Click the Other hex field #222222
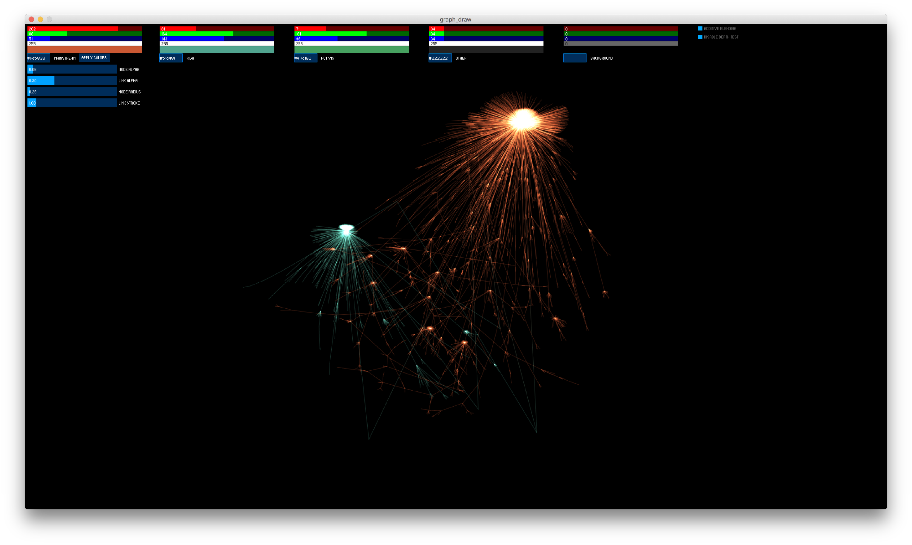This screenshot has height=545, width=912. click(440, 58)
